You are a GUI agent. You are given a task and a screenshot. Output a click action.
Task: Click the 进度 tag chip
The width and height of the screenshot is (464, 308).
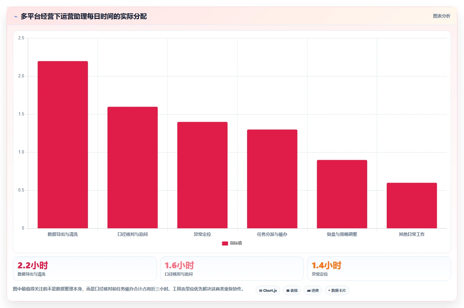313,290
